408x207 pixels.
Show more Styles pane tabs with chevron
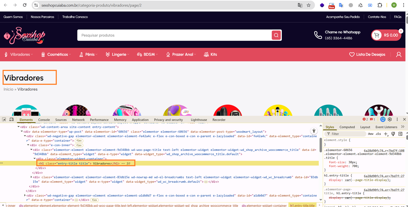pos(403,127)
